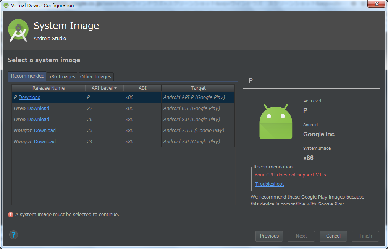
Task: Click the Next button
Action: [x=301, y=236]
